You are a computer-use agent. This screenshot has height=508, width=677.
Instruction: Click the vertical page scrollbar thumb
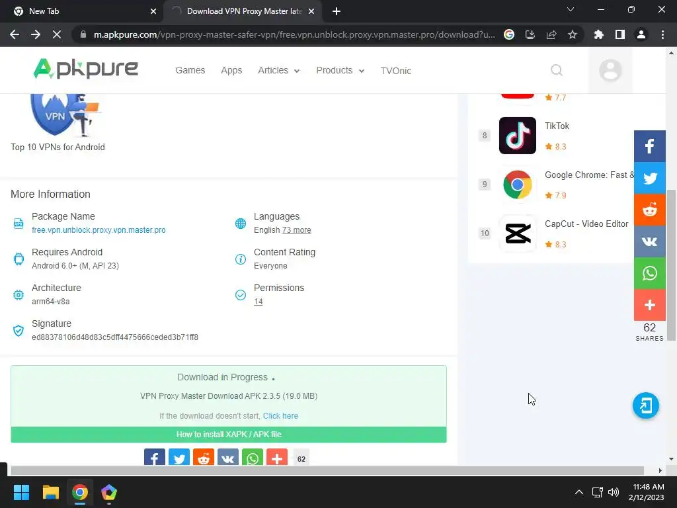tap(671, 265)
